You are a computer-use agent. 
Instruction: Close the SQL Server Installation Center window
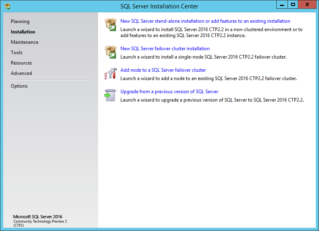coord(307,4)
